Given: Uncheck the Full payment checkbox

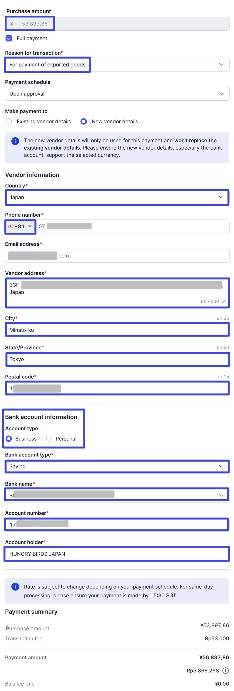Looking at the screenshot, I should 9,38.
